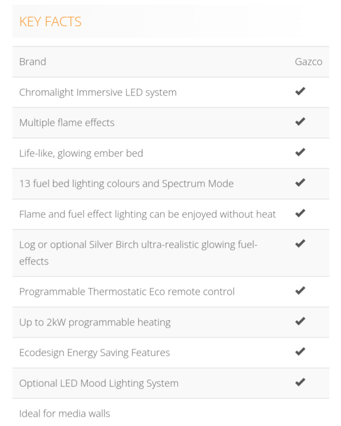
Task: Click the Gazco brand value
Action: pyautogui.click(x=309, y=62)
